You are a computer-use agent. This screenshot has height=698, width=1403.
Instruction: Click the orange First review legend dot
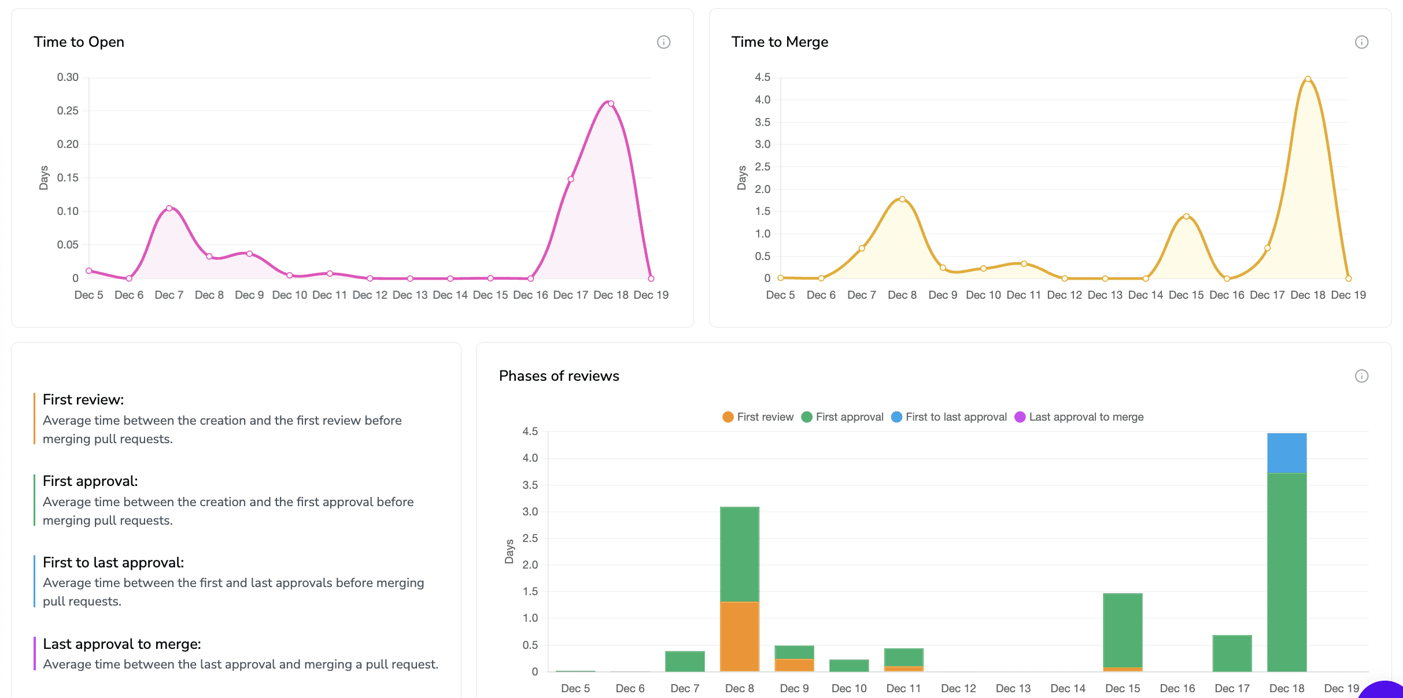[x=728, y=416]
